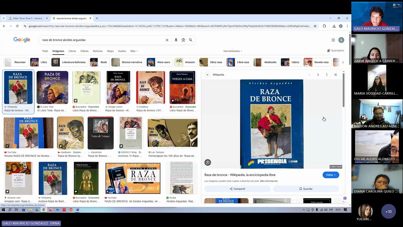The height and width of the screenshot is (227, 403).
Task: Click the Compartir button
Action: (x=237, y=189)
